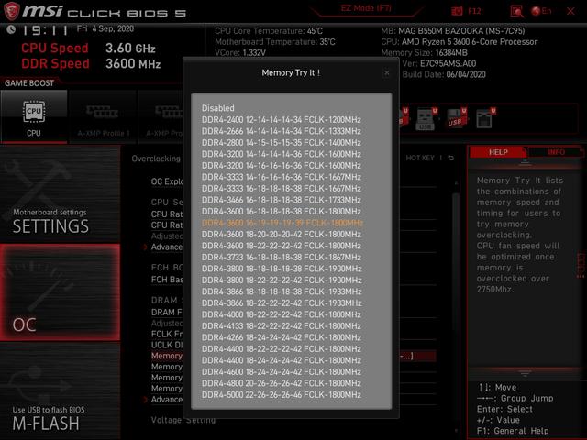Select DDR4-3800 18-18-18-18-38 FCLK-1900MHz option
This screenshot has height=440, width=587.
tap(282, 269)
